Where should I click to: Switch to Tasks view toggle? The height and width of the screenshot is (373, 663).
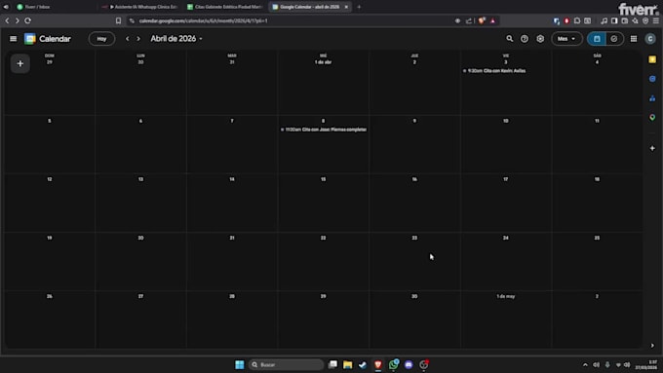pos(614,39)
